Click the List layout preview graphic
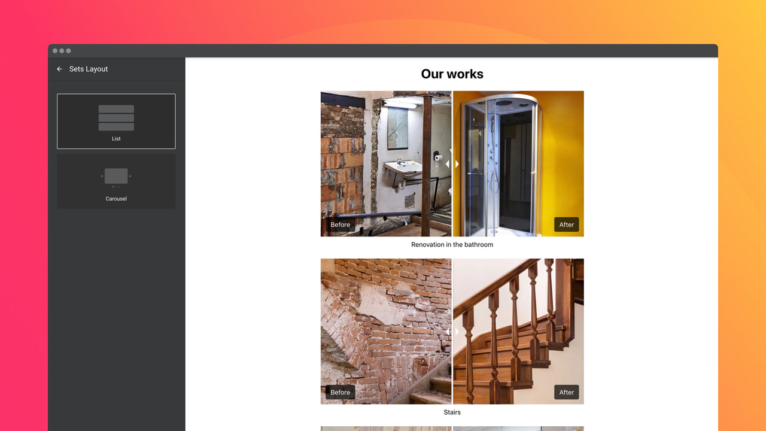Screen dimensions: 766x431 [x=115, y=117]
